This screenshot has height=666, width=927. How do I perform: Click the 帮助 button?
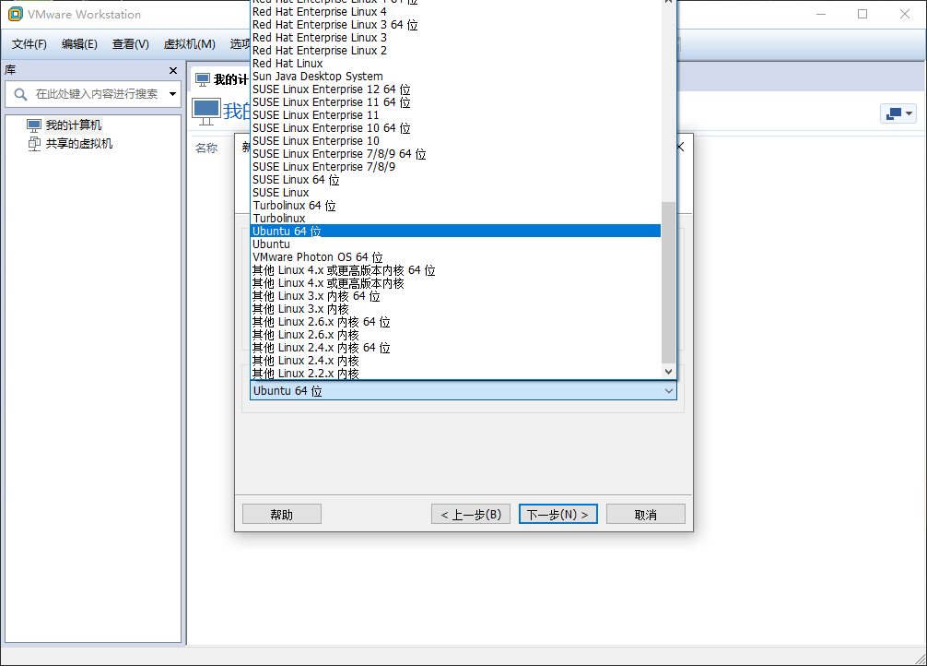tap(282, 515)
